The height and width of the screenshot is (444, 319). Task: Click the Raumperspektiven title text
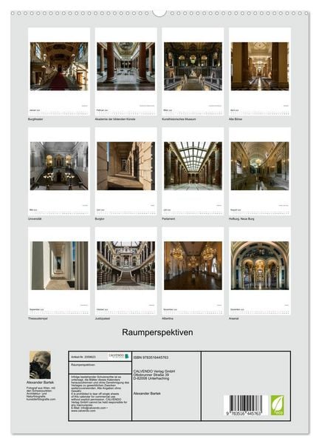(x=157, y=332)
